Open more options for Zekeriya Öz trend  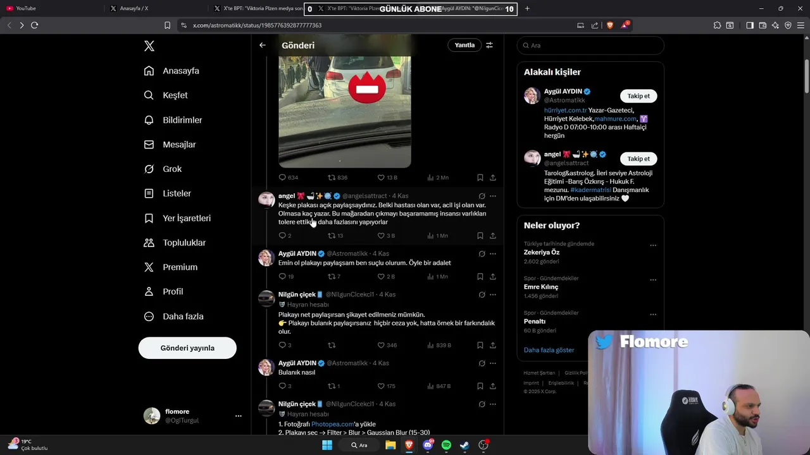[653, 245]
